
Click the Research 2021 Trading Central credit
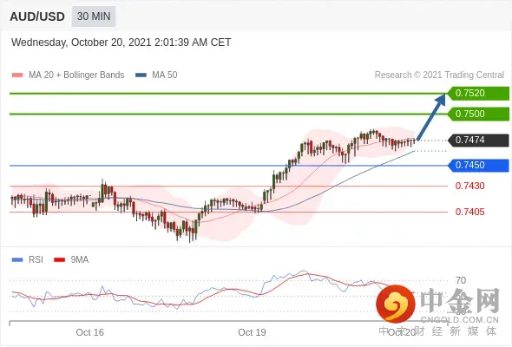coord(439,75)
